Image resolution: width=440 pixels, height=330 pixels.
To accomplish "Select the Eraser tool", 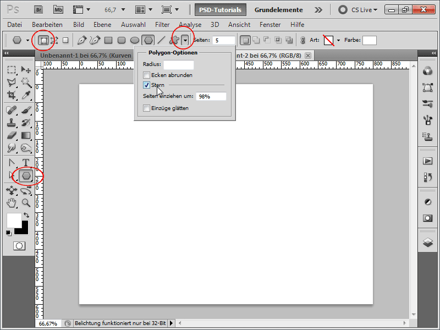I will 12,135.
